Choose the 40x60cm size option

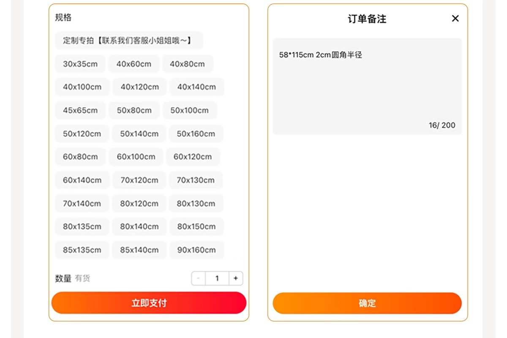tap(134, 64)
